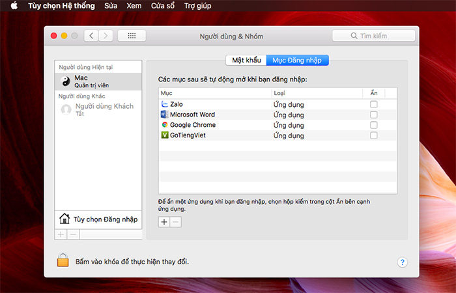This screenshot has height=293, width=456.
Task: Open the Trợ giúp menu
Action: click(197, 6)
